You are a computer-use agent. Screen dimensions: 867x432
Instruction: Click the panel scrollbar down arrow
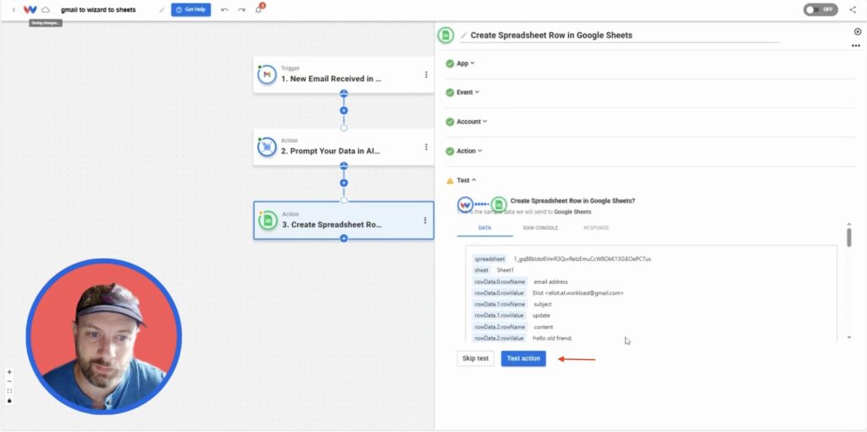(x=849, y=337)
